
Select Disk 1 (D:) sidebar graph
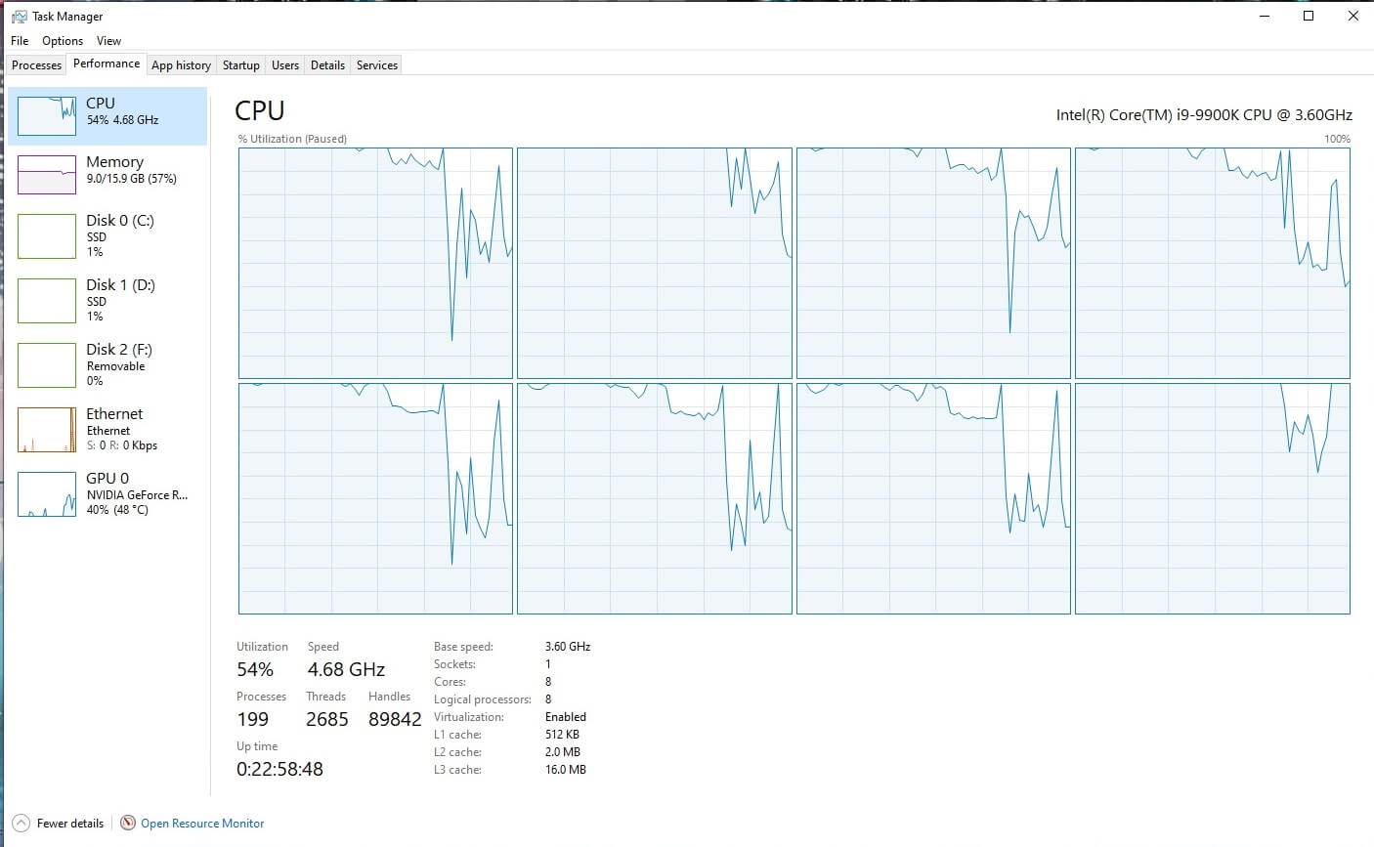click(x=47, y=301)
